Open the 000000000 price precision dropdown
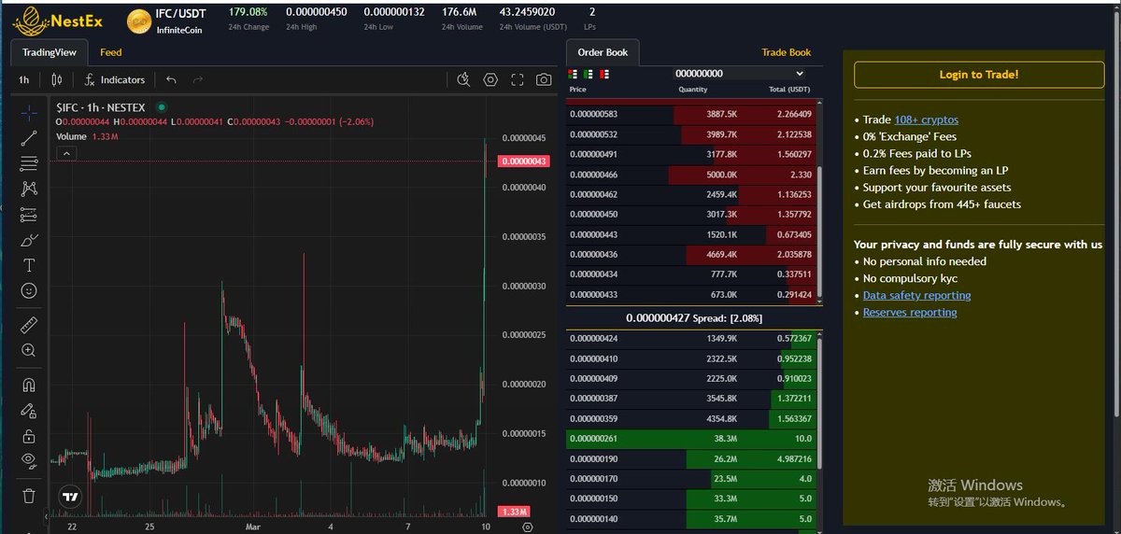The image size is (1121, 534). coord(740,74)
